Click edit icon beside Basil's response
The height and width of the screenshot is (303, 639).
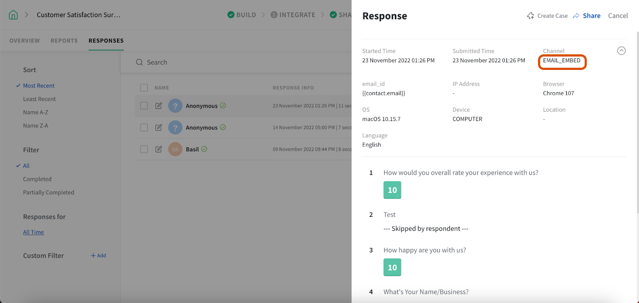pyautogui.click(x=159, y=149)
